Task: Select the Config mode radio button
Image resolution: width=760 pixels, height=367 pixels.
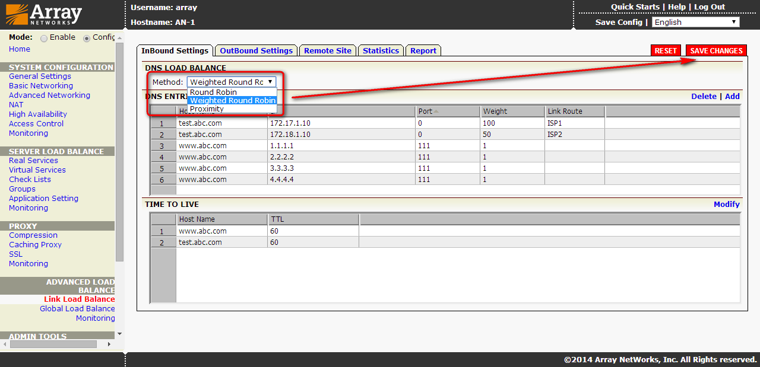Action: pyautogui.click(x=87, y=38)
